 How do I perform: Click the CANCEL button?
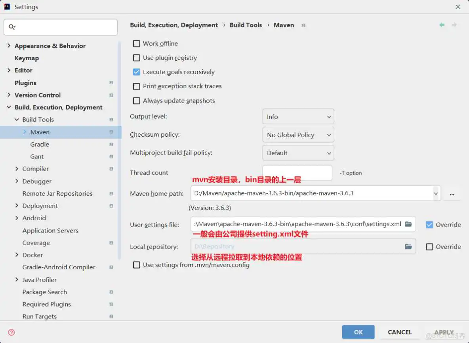(399, 332)
